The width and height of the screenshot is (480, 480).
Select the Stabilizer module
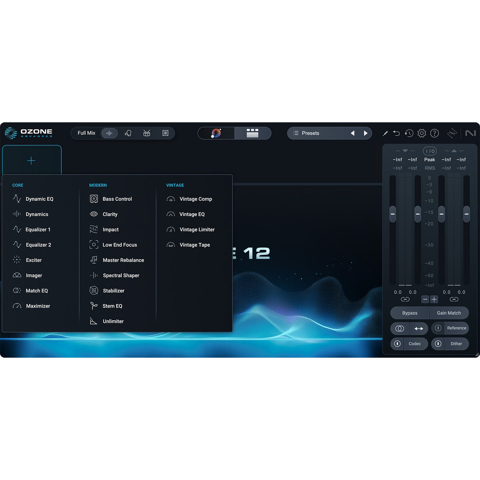click(107, 291)
